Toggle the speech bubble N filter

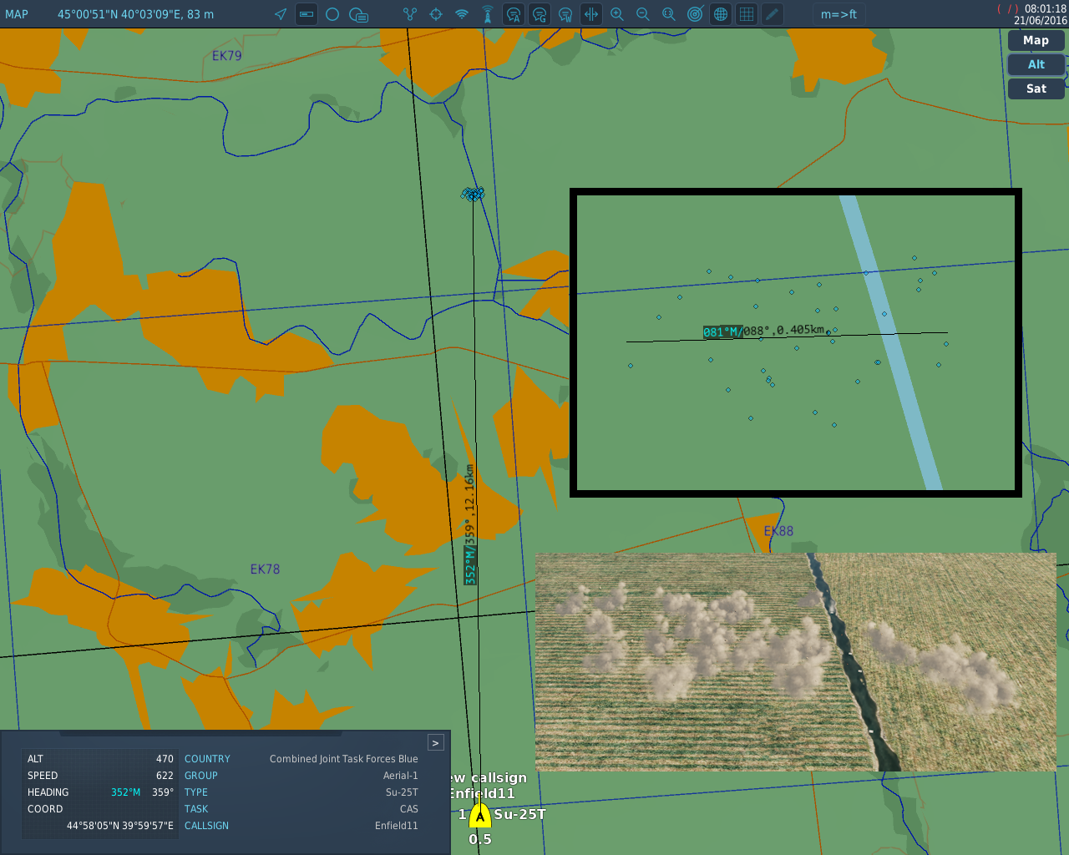565,14
